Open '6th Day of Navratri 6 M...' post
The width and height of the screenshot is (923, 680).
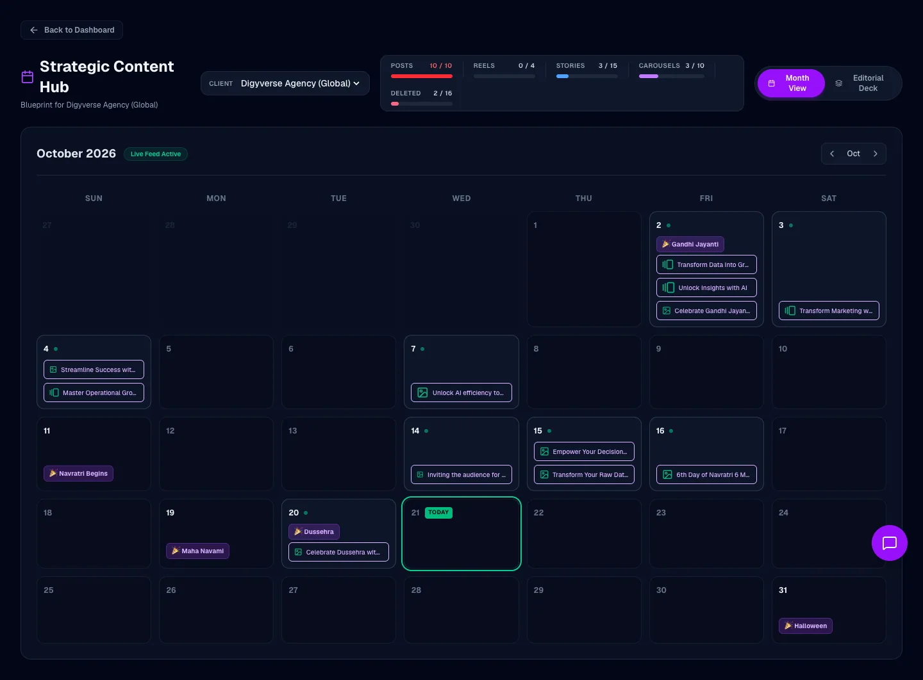(706, 474)
